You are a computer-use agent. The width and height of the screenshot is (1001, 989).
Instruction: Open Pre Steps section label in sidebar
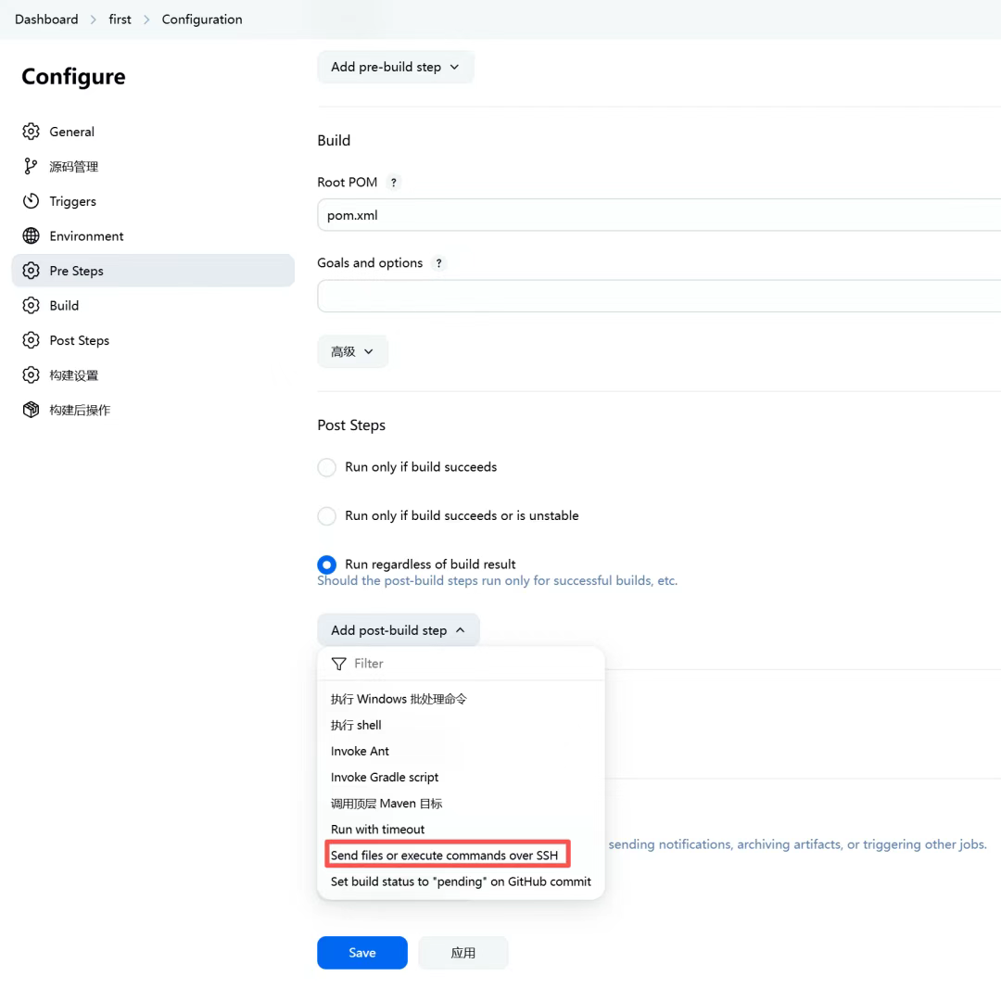tap(77, 271)
